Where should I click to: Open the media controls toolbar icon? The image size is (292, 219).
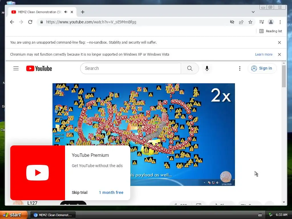(x=262, y=22)
